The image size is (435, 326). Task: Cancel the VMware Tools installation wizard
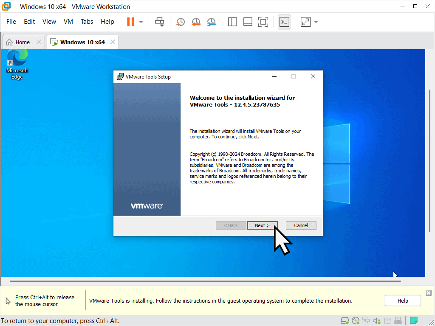click(301, 225)
